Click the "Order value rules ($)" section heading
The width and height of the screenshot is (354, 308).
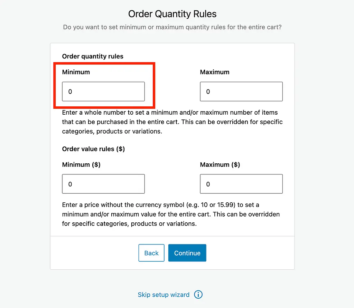point(93,149)
